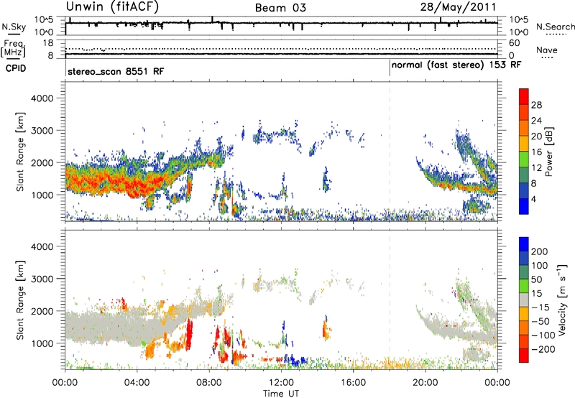Click the "08:00" time tick label

pos(209,383)
